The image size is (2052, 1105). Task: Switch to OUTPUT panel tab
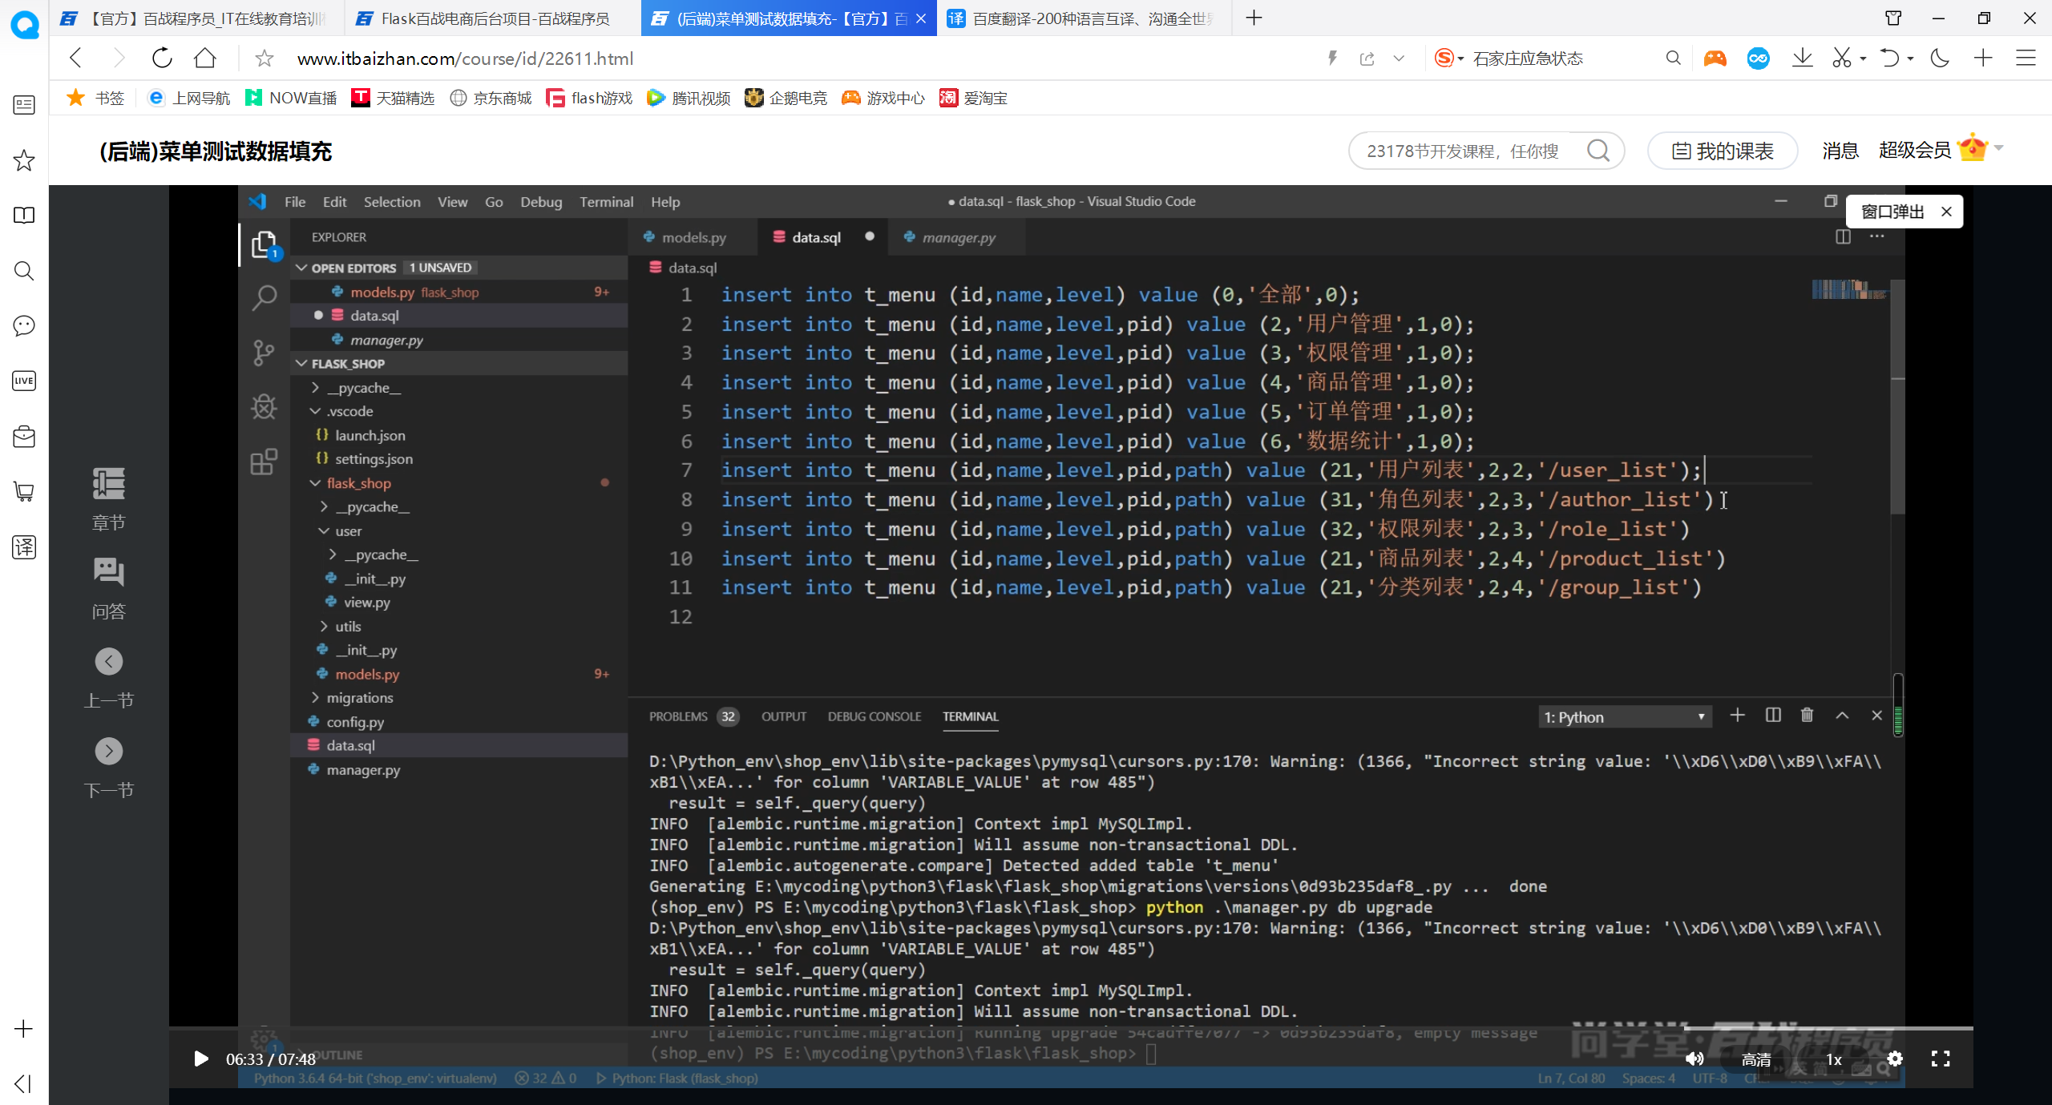[x=784, y=716]
